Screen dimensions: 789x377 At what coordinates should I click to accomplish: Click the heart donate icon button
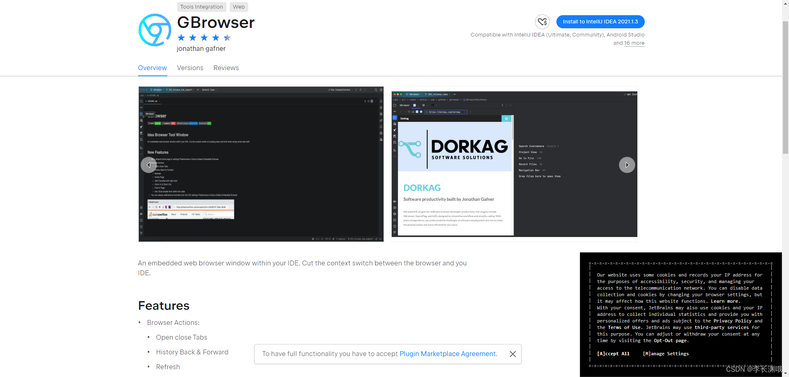point(542,22)
